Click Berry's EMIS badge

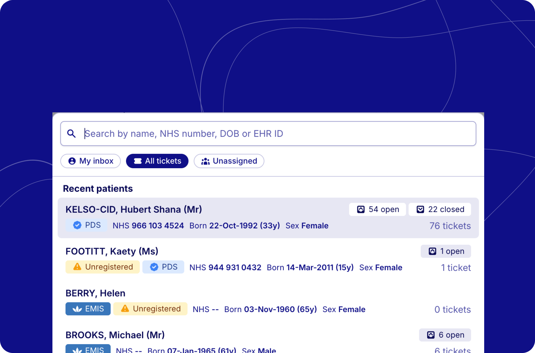[88, 309]
